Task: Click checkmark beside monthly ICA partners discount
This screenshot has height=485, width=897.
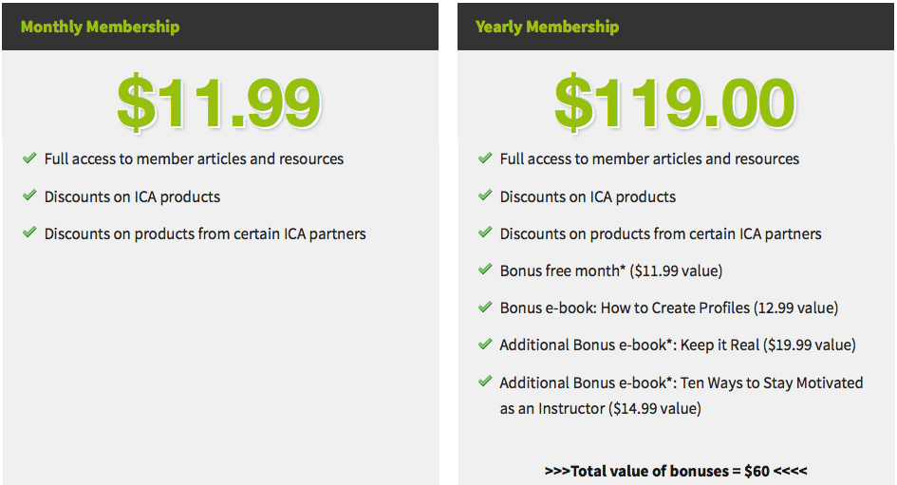Action: (29, 233)
